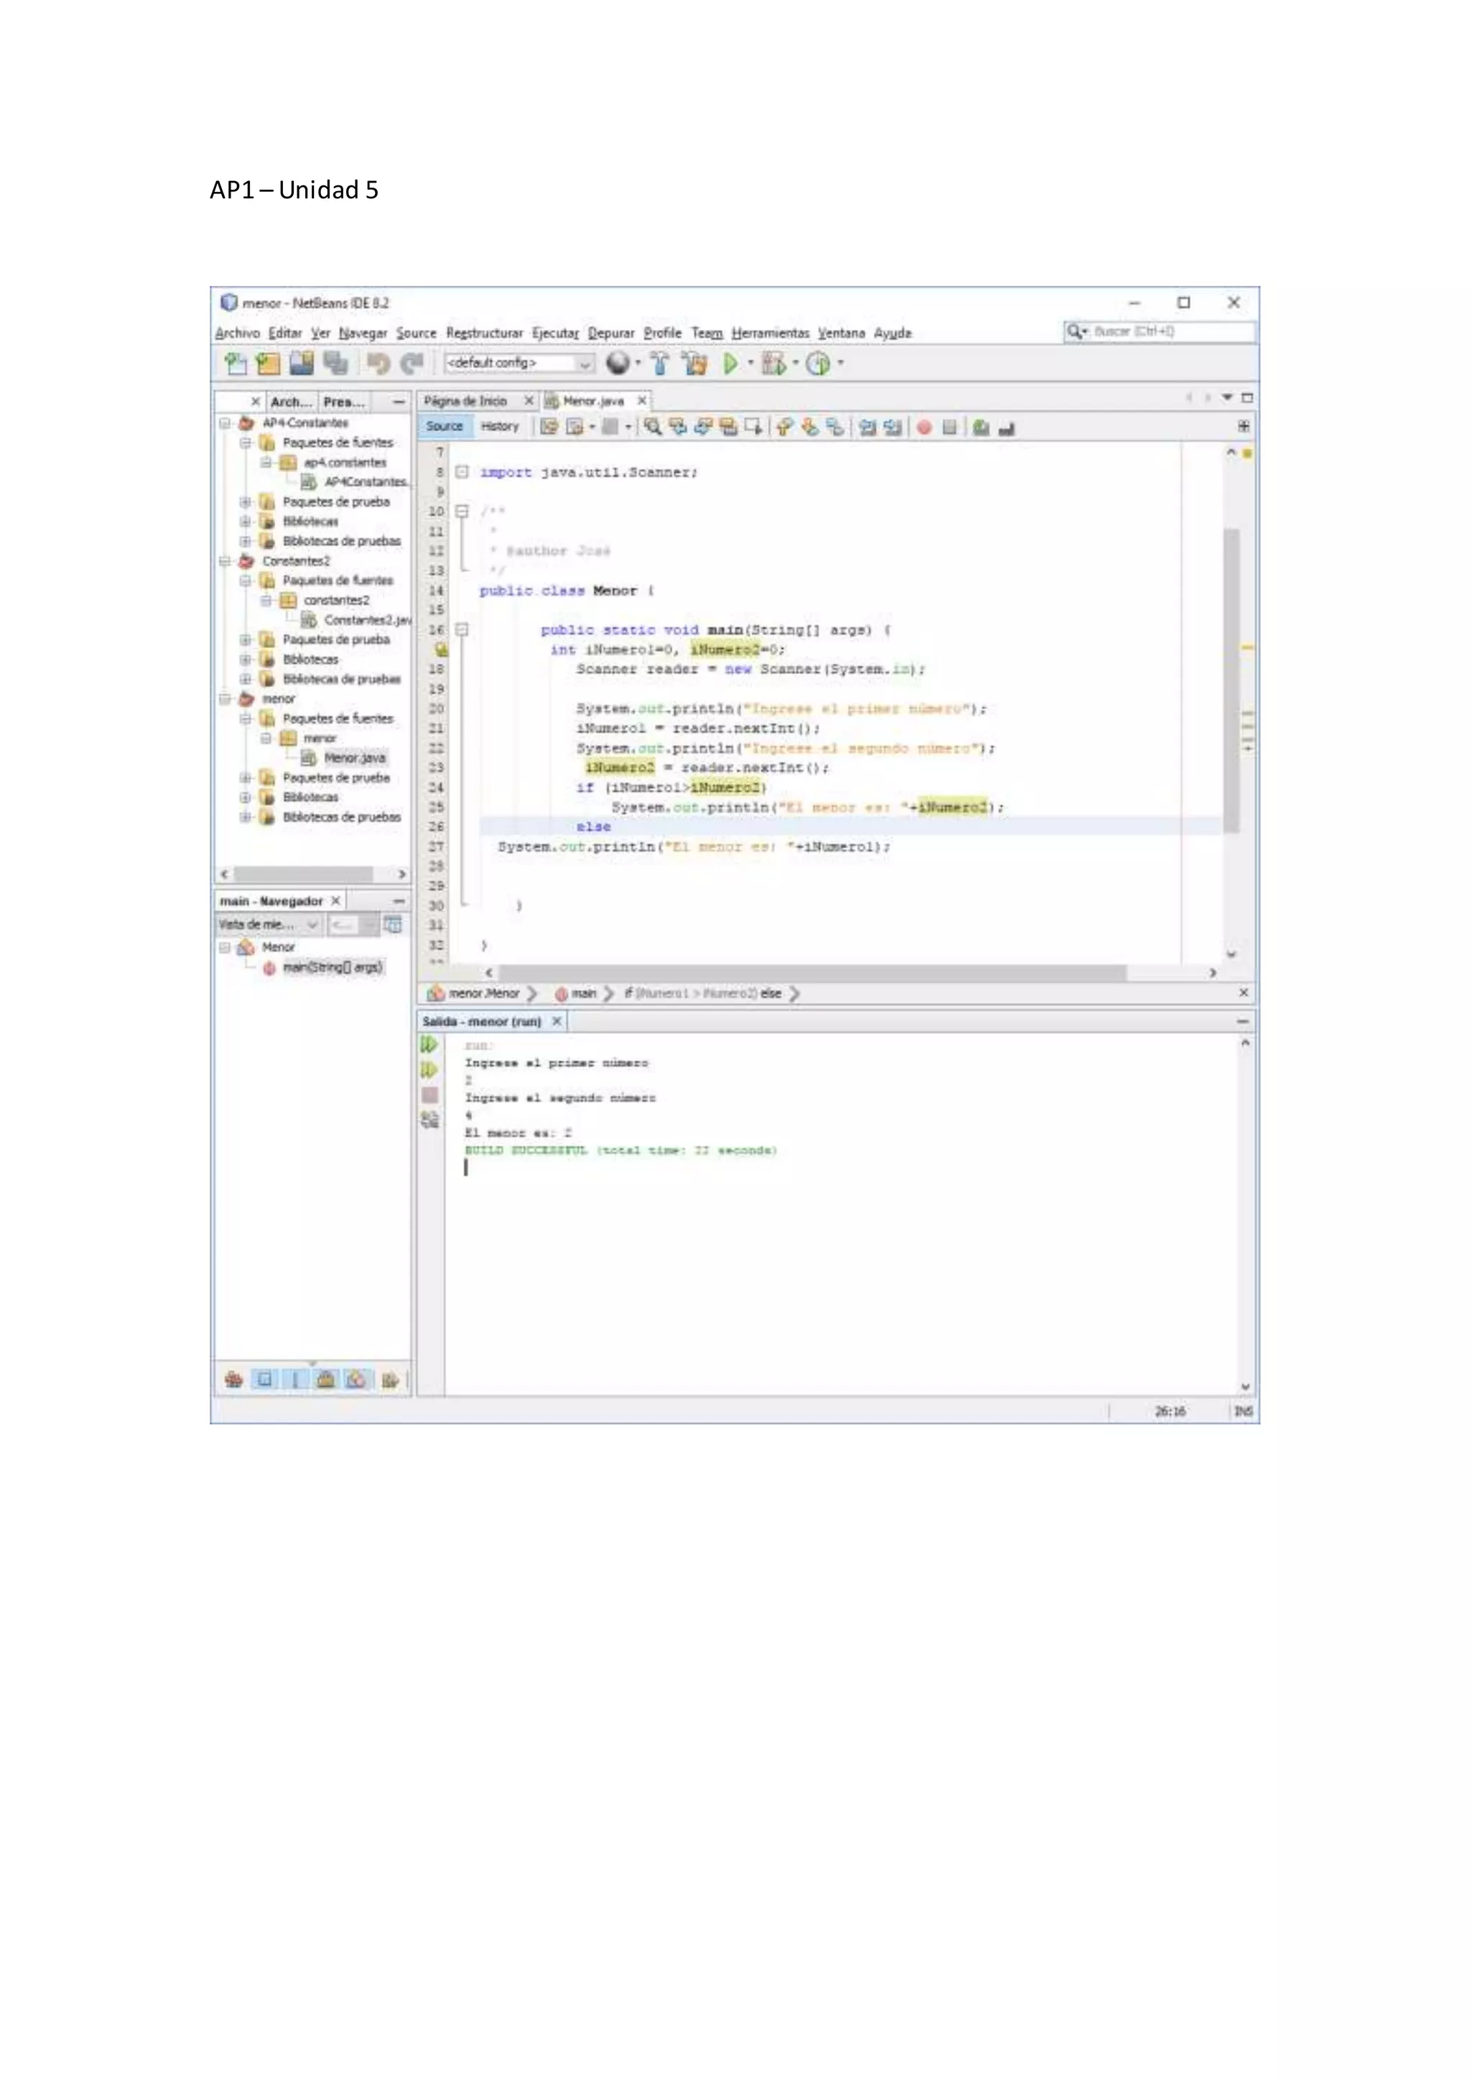The height and width of the screenshot is (2081, 1471).
Task: Click the Debug Project toolbar icon
Action: point(773,364)
